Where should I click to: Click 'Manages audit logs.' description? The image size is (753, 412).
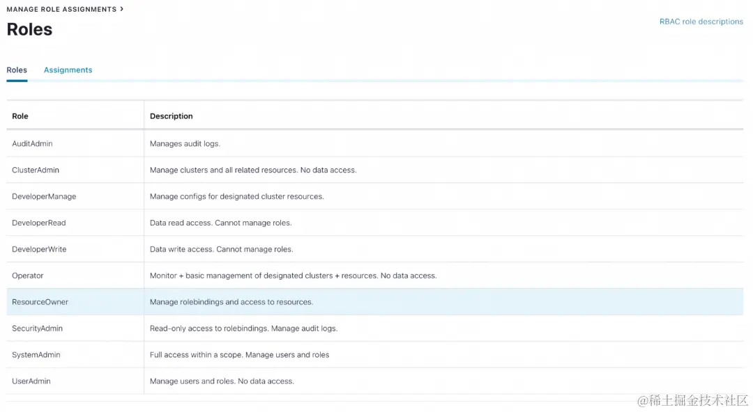point(185,143)
